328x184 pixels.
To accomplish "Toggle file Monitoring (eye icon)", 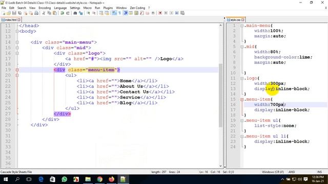I will [153, 13].
